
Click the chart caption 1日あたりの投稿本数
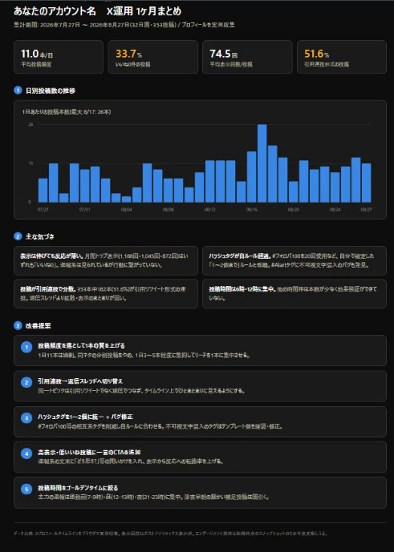pos(67,112)
